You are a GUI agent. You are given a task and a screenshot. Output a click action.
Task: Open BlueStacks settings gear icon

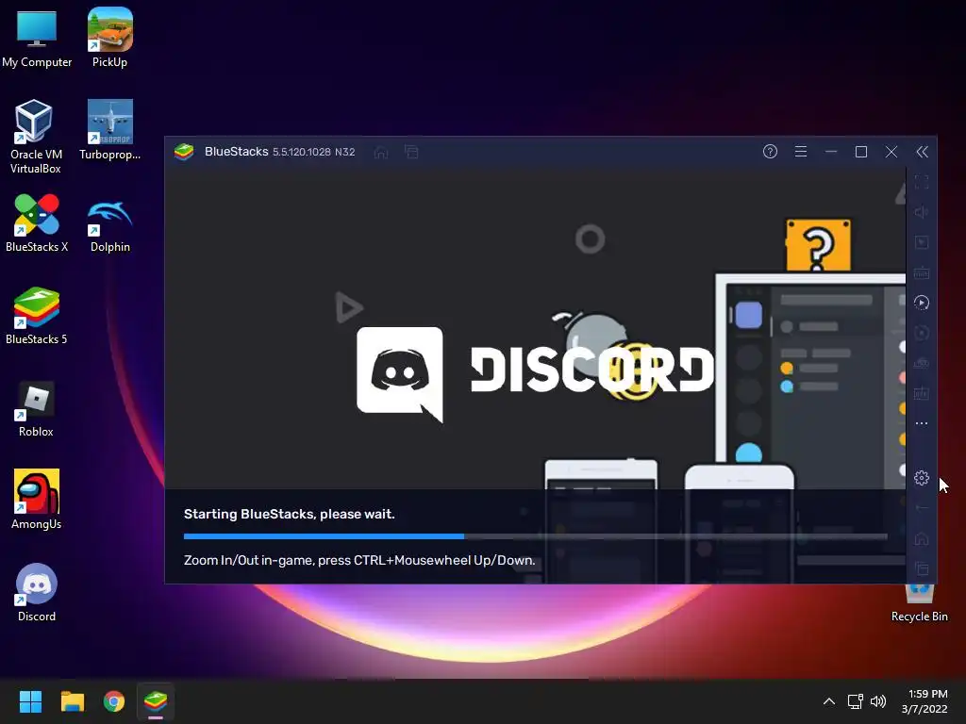(x=922, y=478)
